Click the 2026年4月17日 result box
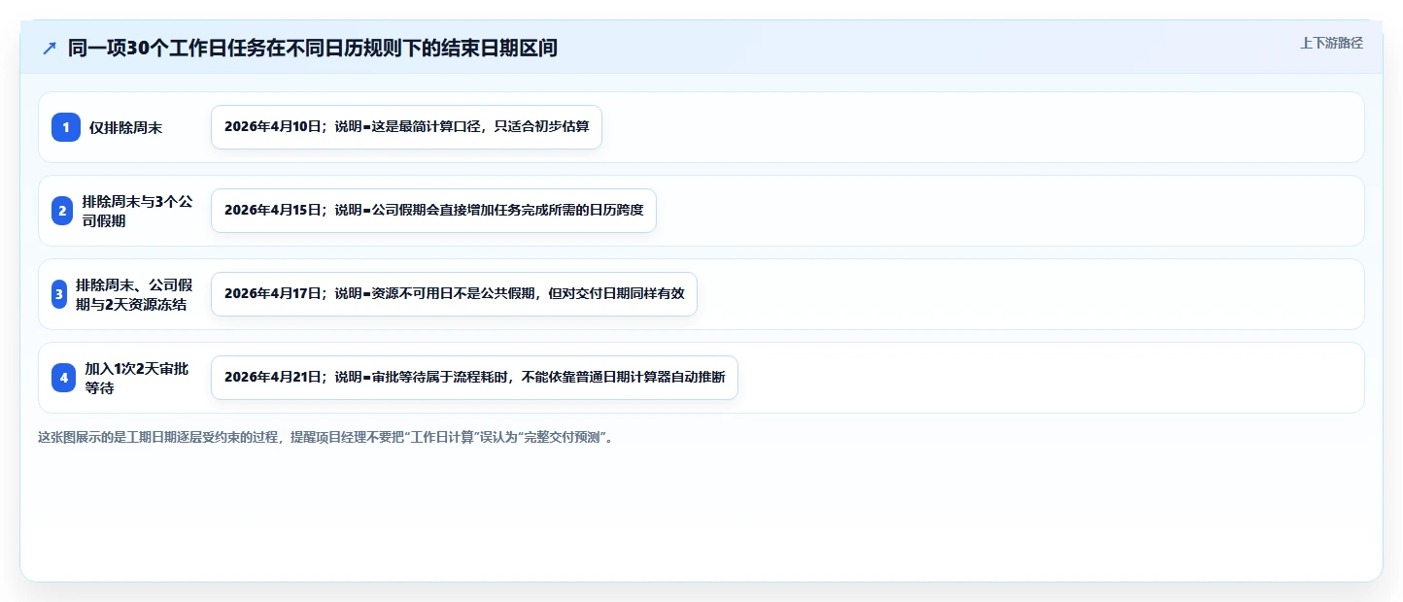This screenshot has height=602, width=1403. click(454, 294)
